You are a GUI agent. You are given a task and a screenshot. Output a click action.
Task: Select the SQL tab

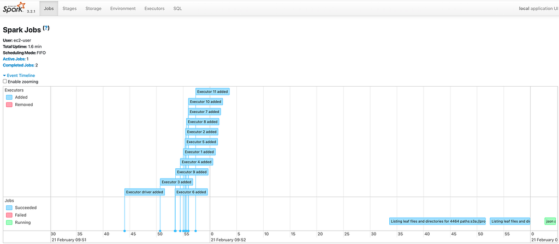[177, 9]
